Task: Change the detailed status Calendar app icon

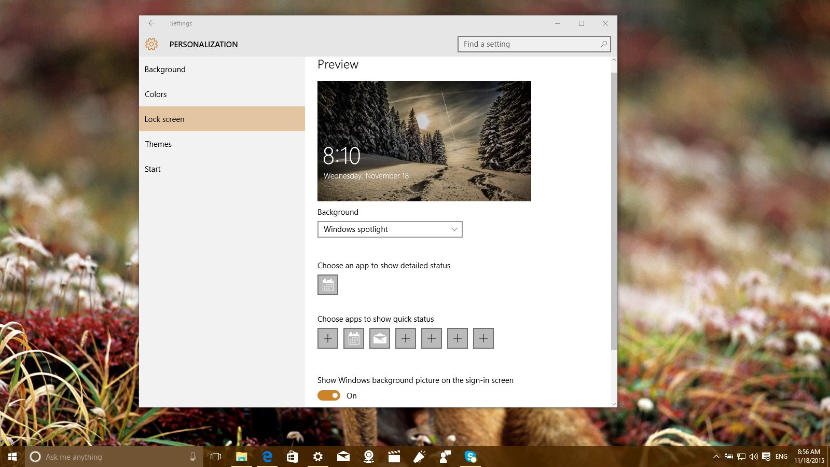Action: pos(328,285)
